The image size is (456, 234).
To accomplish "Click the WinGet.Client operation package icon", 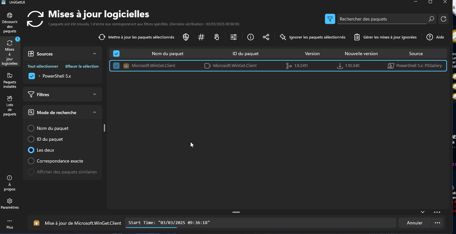I will (37, 223).
